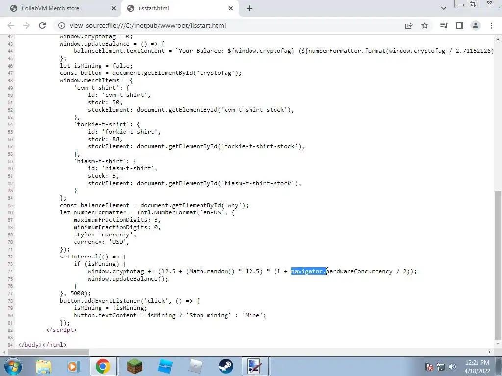Open Minecraft grass block taskbar icon
Viewport: 502px width, 376px height.
click(135, 366)
